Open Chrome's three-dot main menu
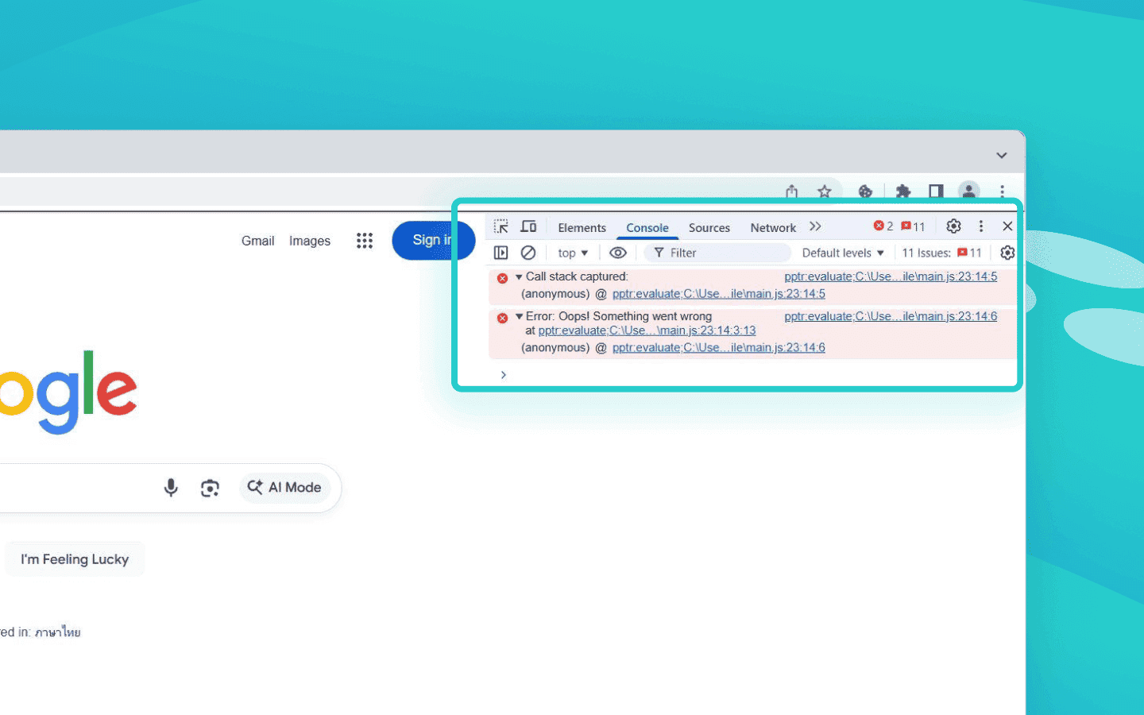Viewport: 1144px width, 715px height. tap(1003, 191)
